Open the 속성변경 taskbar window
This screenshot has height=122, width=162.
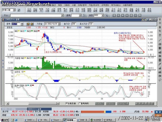(96, 120)
